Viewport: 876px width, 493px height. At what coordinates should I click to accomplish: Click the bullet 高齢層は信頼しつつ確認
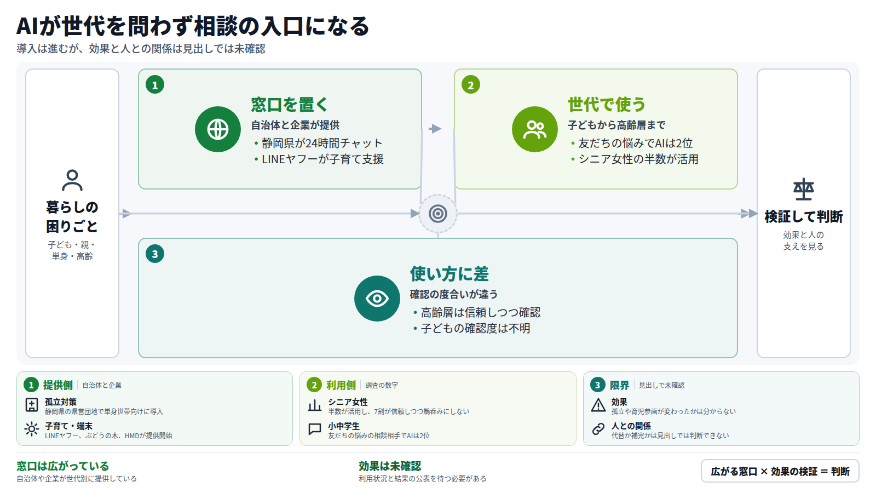coord(481,312)
